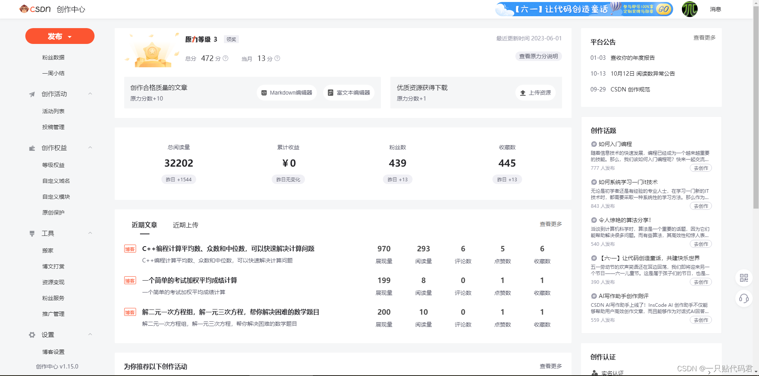Collapse the 创作权益 section chevron
The height and width of the screenshot is (376, 759).
[90, 148]
